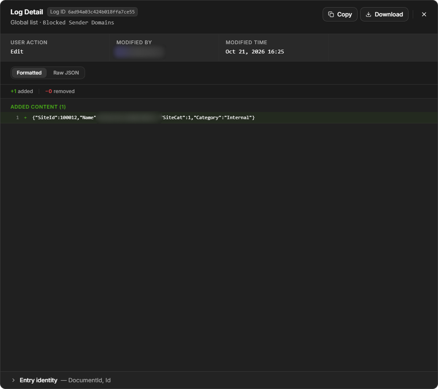The image size is (438, 389).
Task: Click the line number 1 in the diff
Action: point(17,117)
